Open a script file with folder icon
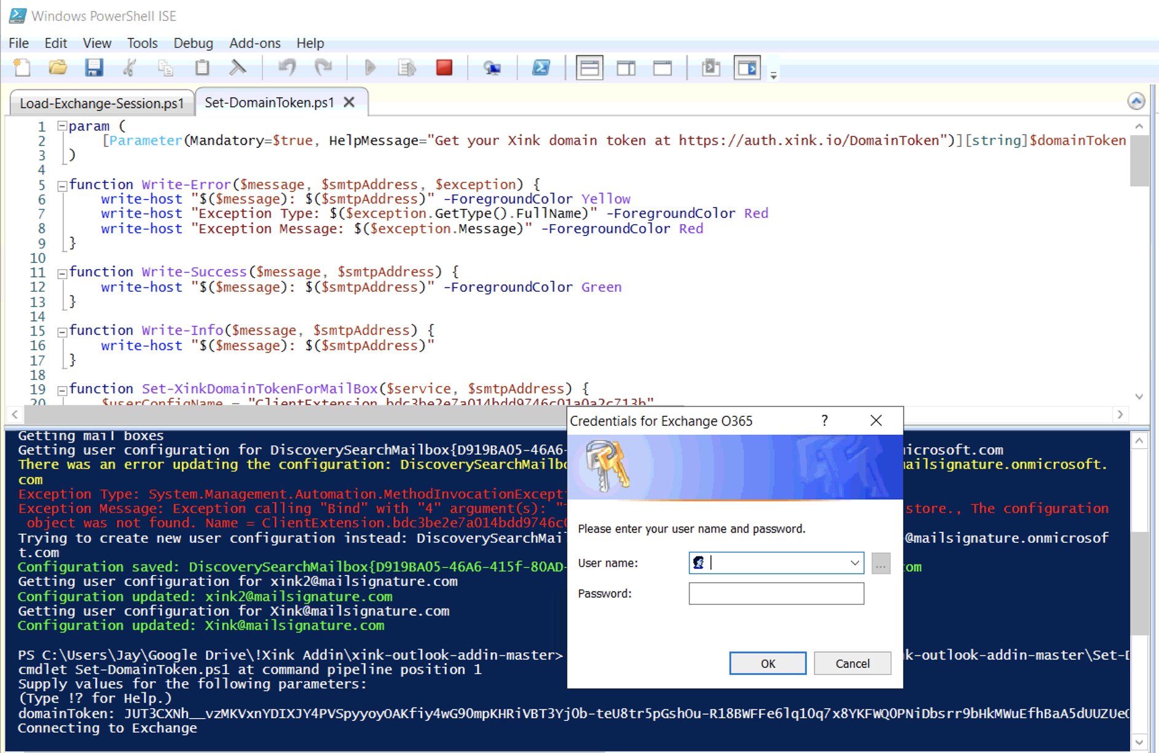1159x753 pixels. pyautogui.click(x=58, y=67)
